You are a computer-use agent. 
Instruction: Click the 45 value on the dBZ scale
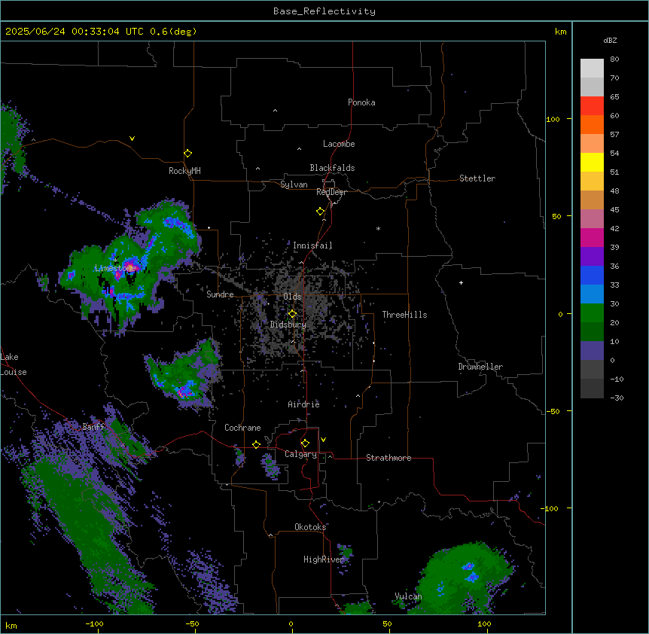point(614,210)
